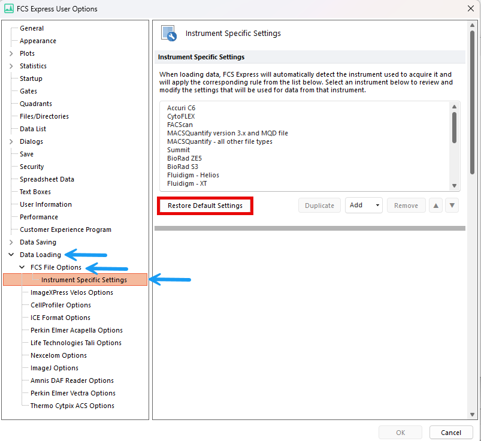Select BioRad ZE5 instrument entry
This screenshot has height=441, width=481.
(186, 158)
